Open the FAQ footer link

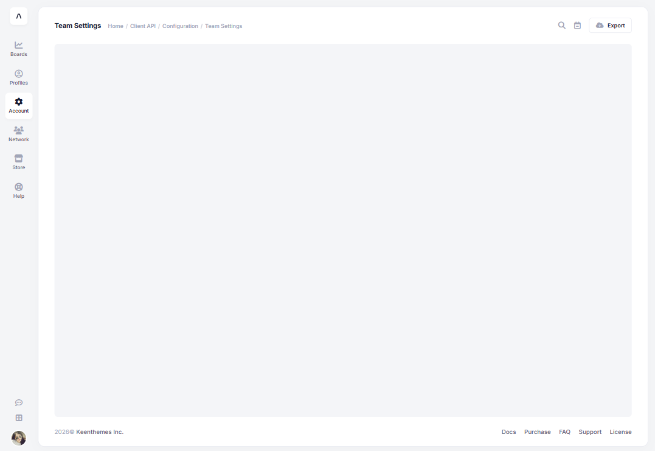point(565,432)
